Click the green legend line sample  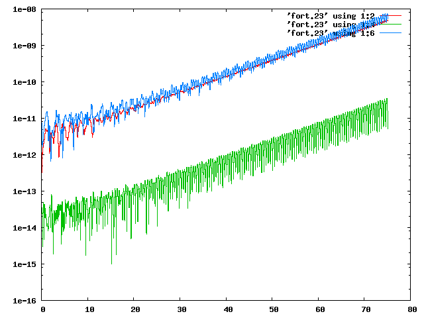click(390, 25)
